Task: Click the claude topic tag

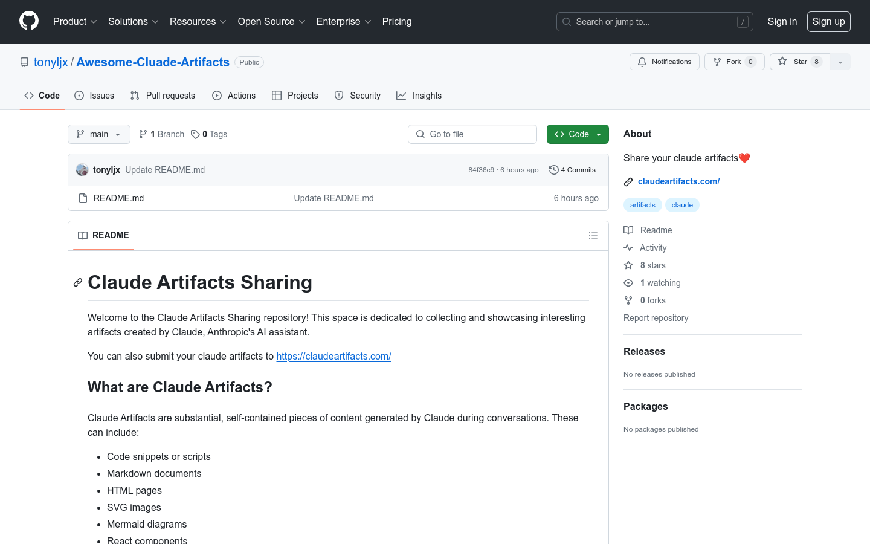Action: (x=682, y=205)
